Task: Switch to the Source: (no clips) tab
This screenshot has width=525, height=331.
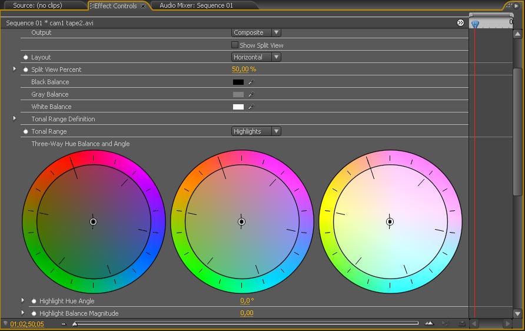Action: 37,5
